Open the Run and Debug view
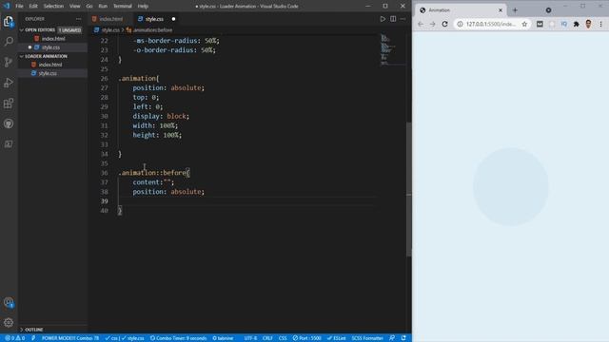The width and height of the screenshot is (609, 342). click(x=9, y=83)
